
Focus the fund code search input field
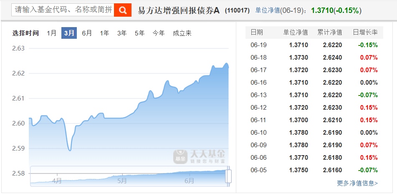(63, 10)
